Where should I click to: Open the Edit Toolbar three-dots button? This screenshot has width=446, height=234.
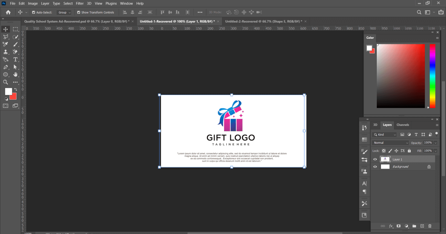pos(15,82)
